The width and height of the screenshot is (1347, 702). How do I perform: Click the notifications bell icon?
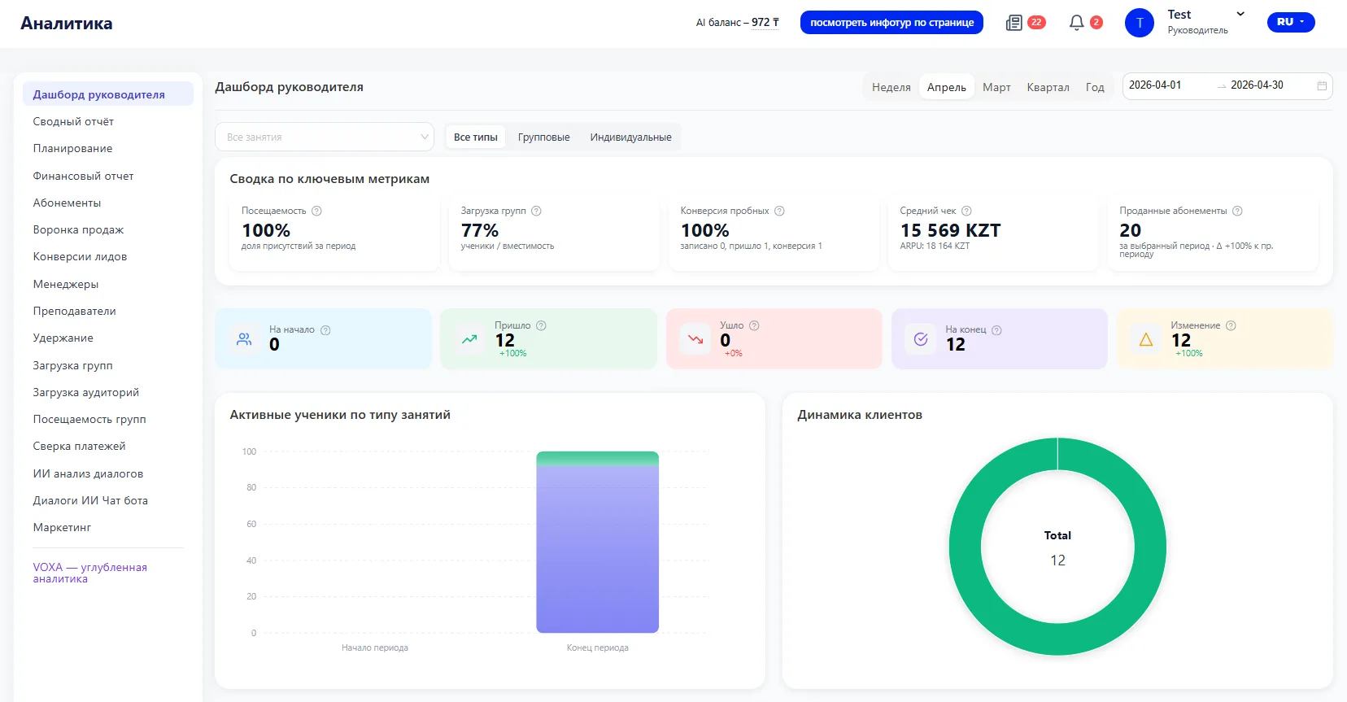pyautogui.click(x=1076, y=23)
